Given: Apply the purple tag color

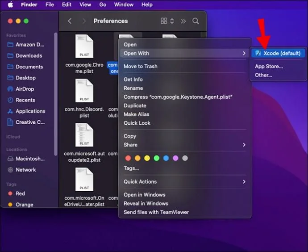Looking at the screenshot, I should (x=175, y=158).
